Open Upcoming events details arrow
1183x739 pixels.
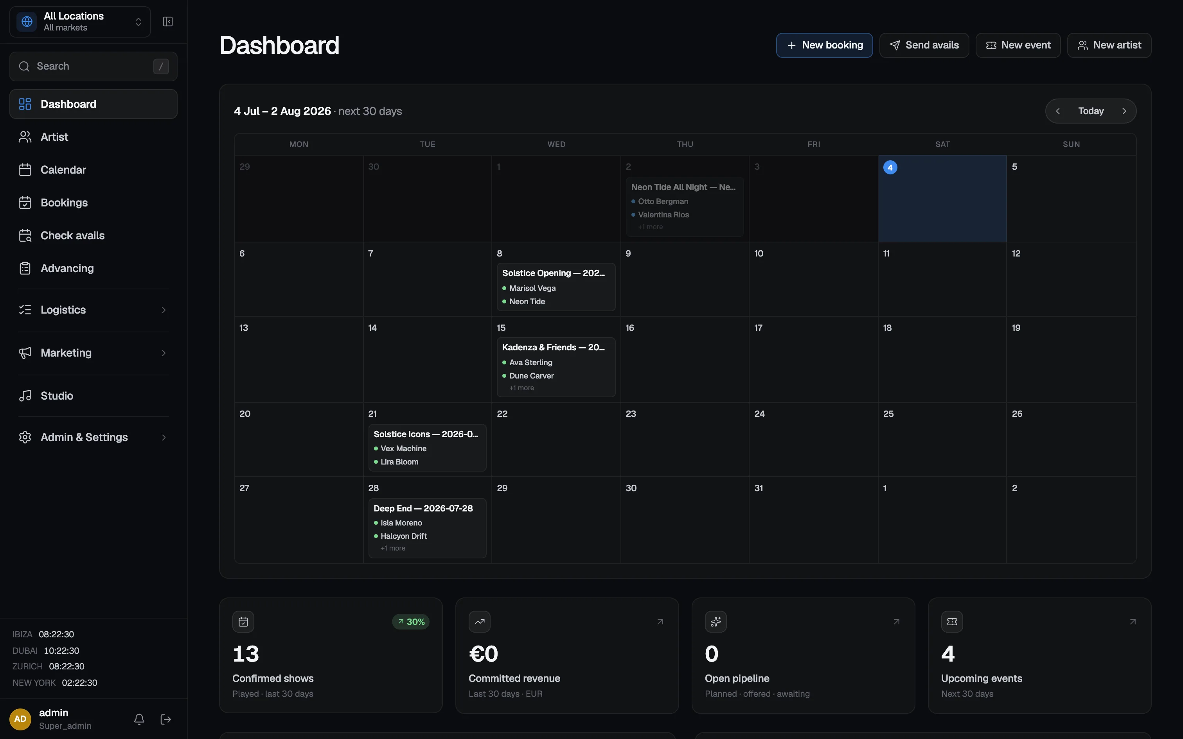1133,622
